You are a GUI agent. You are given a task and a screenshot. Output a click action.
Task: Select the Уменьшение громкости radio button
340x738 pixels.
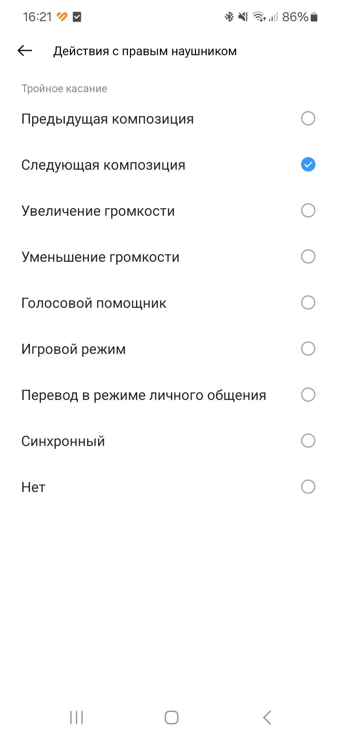(x=308, y=257)
